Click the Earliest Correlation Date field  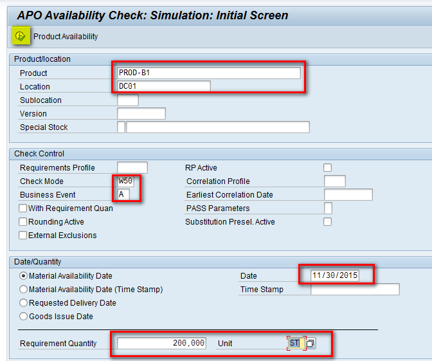click(x=348, y=194)
